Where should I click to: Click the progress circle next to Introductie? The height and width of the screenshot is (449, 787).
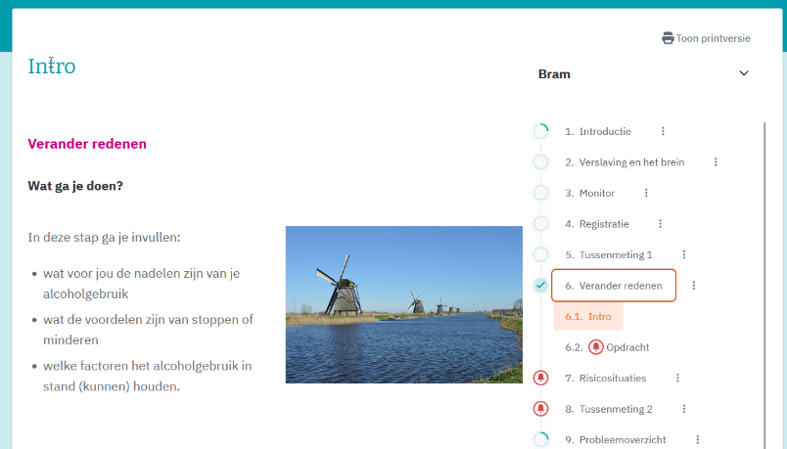pyautogui.click(x=540, y=131)
